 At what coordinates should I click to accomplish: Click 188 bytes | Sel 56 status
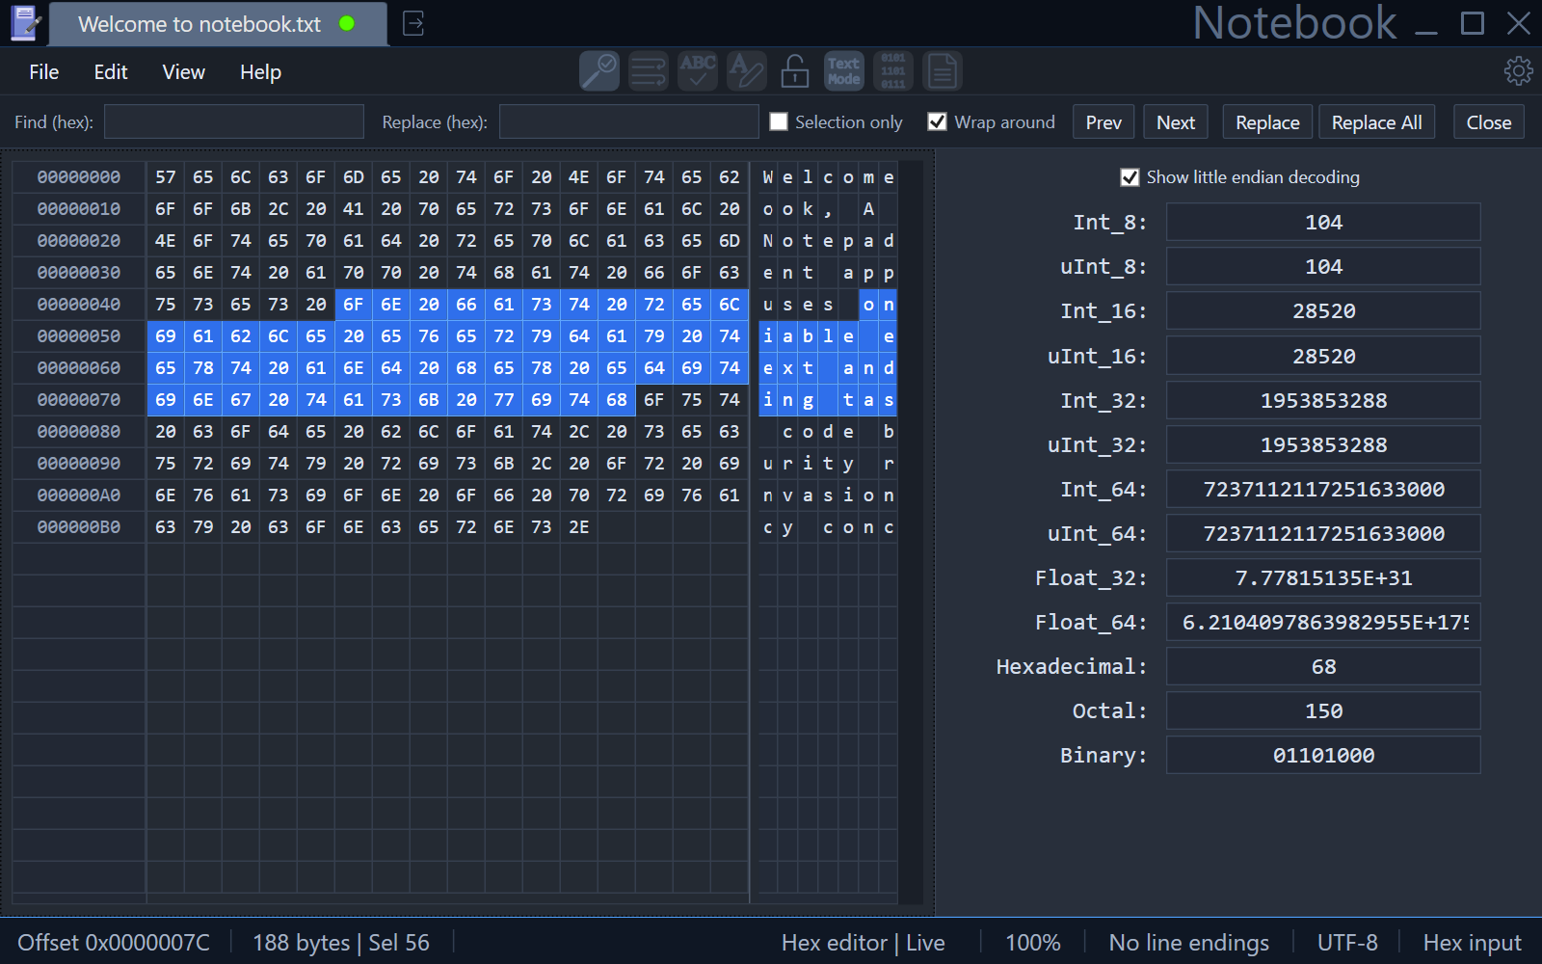[x=341, y=943]
